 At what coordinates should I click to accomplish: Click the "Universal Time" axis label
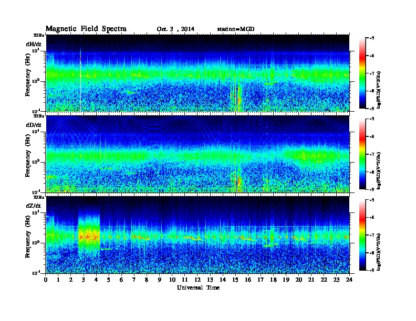click(198, 287)
